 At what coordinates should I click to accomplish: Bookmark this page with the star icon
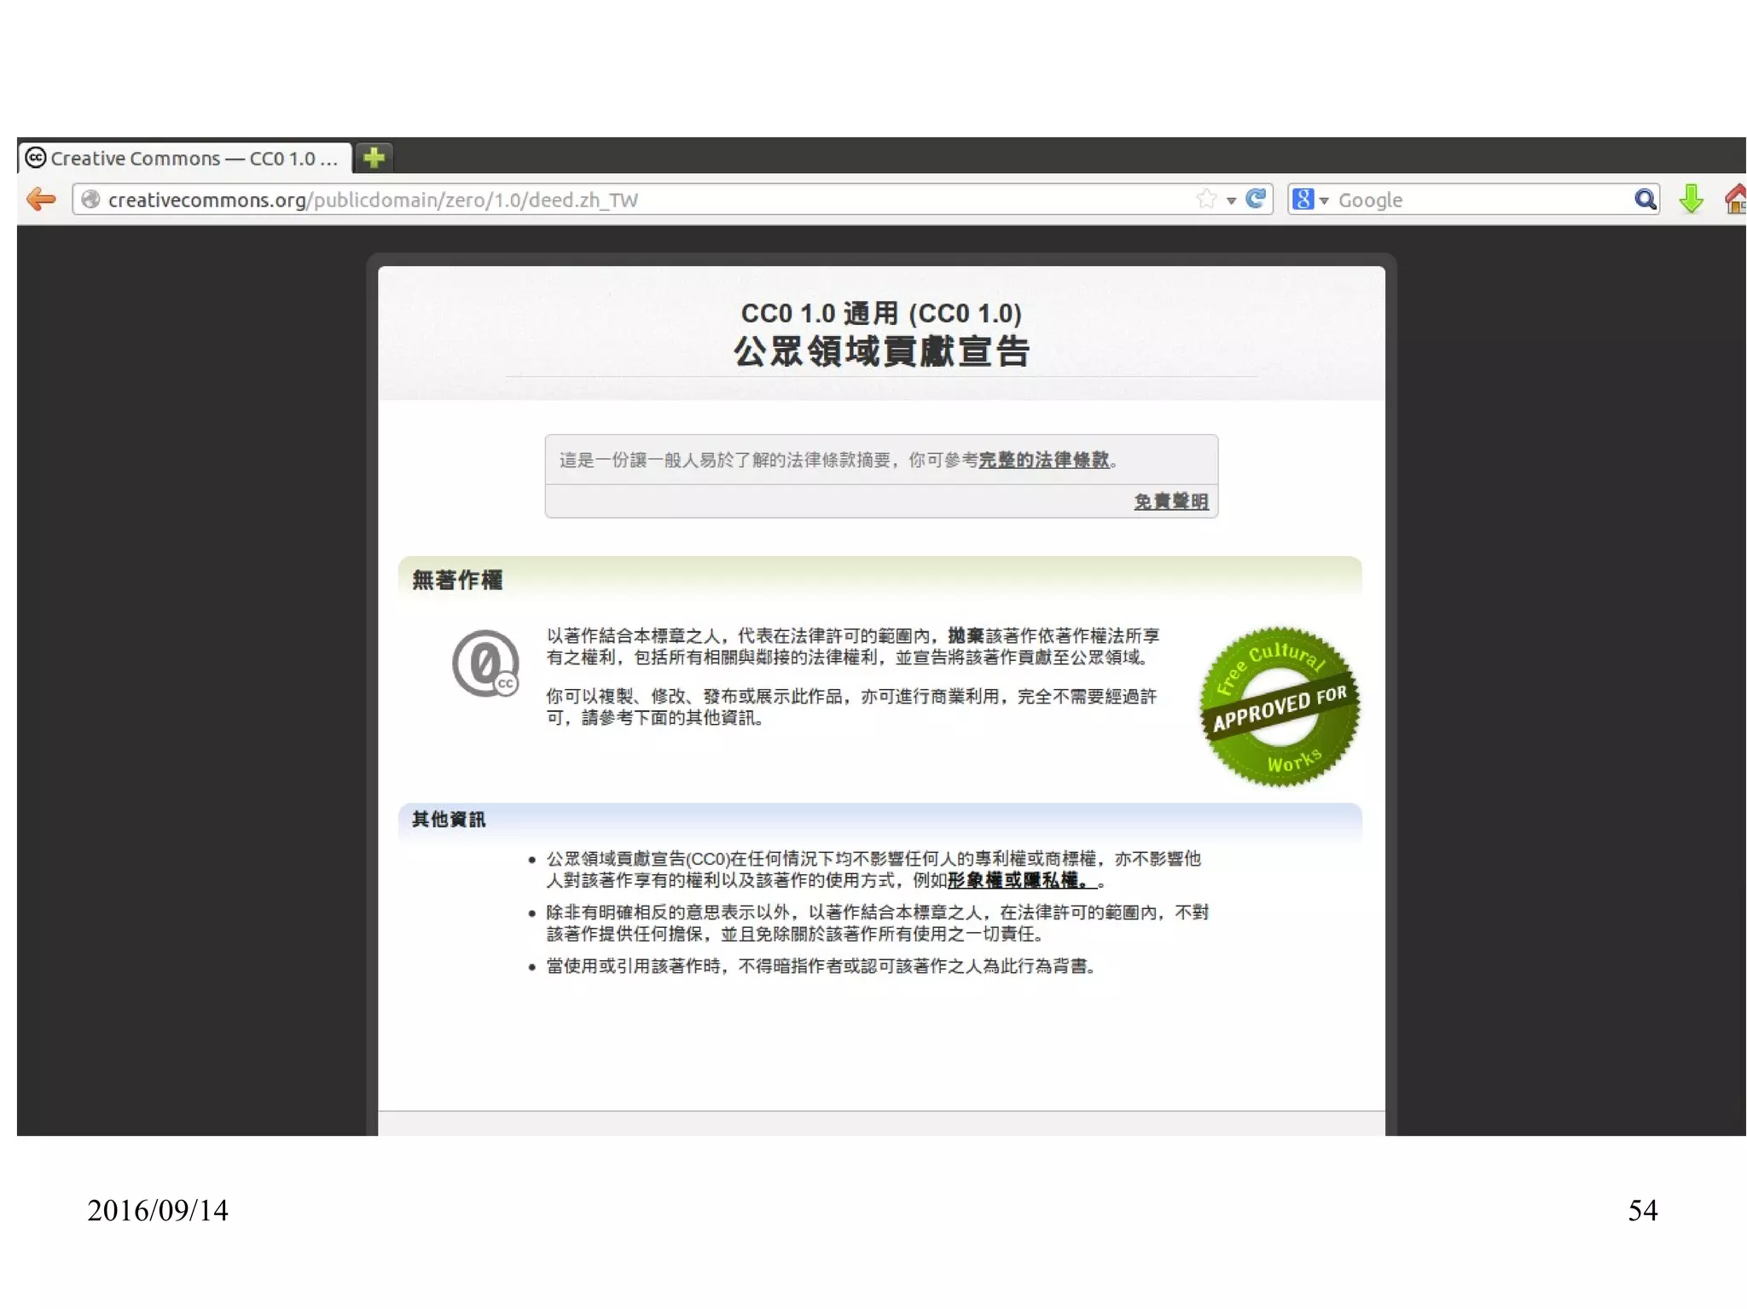click(1206, 200)
